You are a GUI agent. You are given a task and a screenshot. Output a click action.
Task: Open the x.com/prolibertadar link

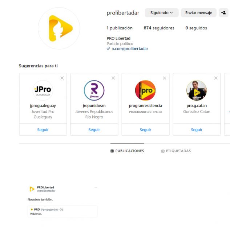[130, 49]
